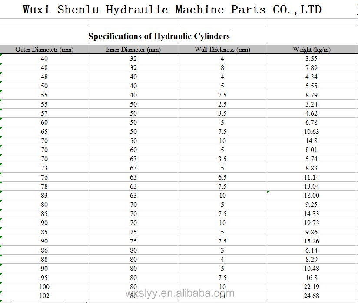Select the weight cell 10.63
The height and width of the screenshot is (303, 358).
(312, 132)
